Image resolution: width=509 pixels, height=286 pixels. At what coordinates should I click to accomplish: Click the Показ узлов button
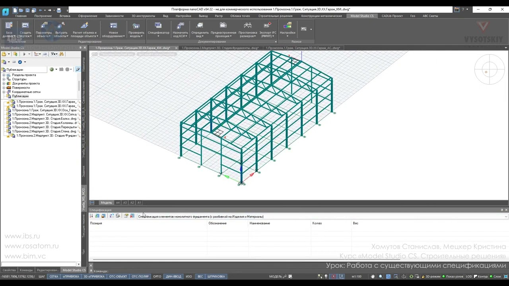click(x=453, y=276)
